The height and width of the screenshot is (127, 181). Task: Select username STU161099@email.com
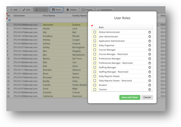click(25, 25)
